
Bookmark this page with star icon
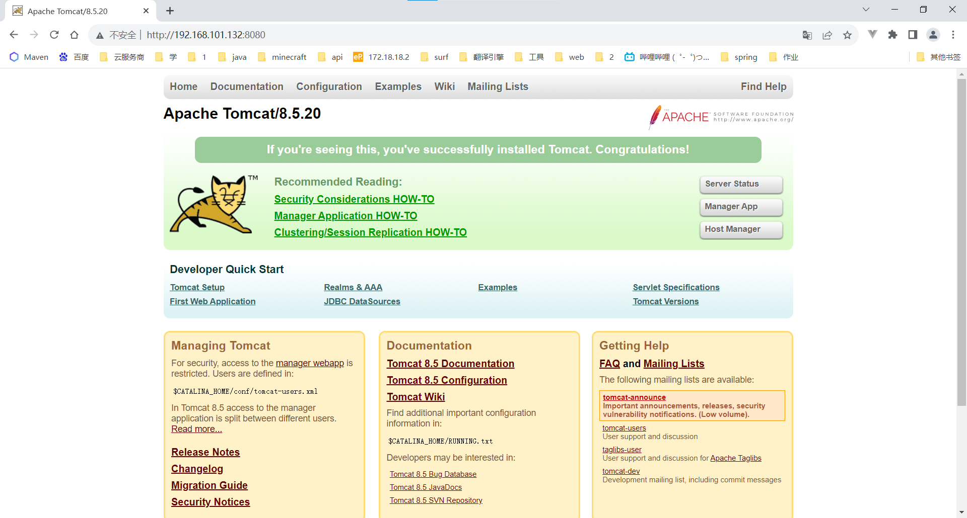pos(848,35)
